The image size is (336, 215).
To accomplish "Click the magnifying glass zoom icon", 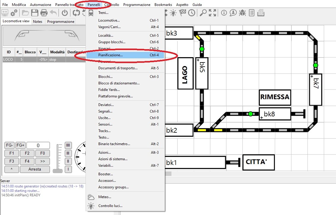I will click(203, 13).
